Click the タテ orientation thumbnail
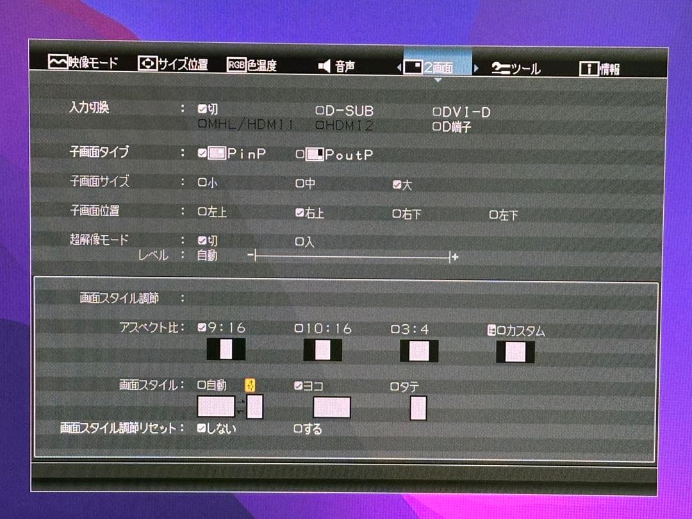Image resolution: width=692 pixels, height=519 pixels. (418, 408)
